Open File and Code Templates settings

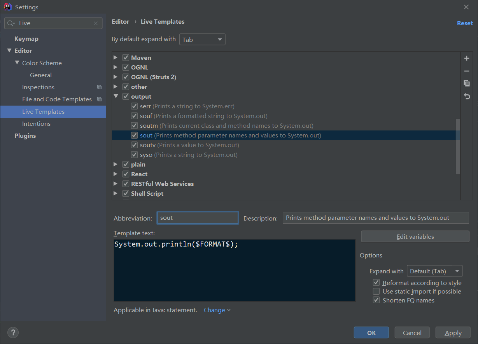(x=57, y=99)
